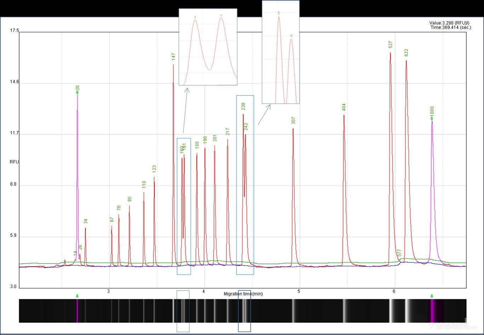Open the inset zoom of peaks 160 and 161

(x=208, y=47)
